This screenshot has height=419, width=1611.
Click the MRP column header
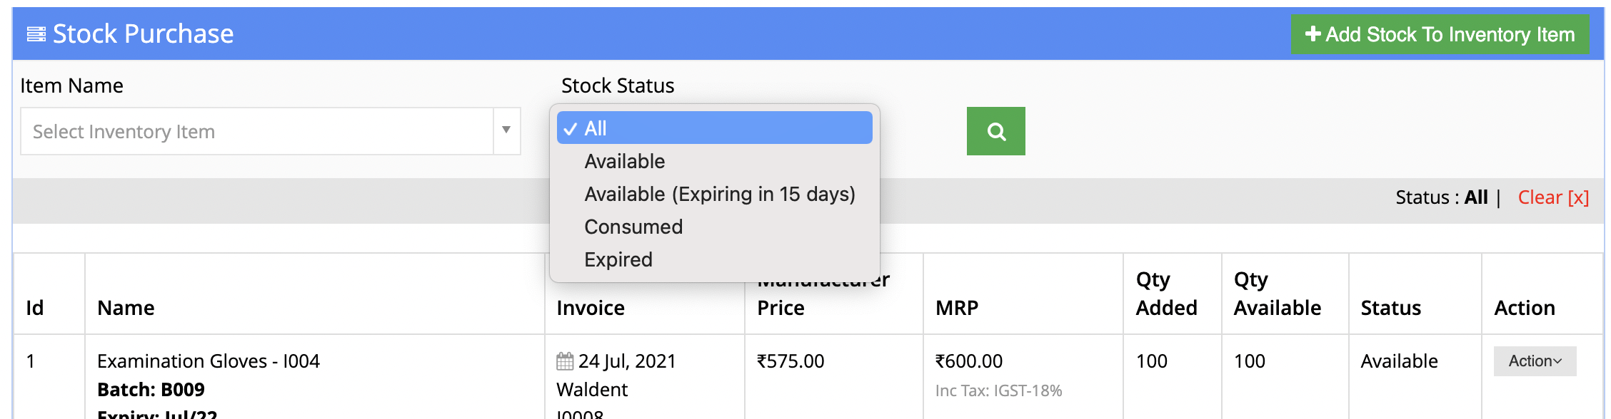coord(957,308)
